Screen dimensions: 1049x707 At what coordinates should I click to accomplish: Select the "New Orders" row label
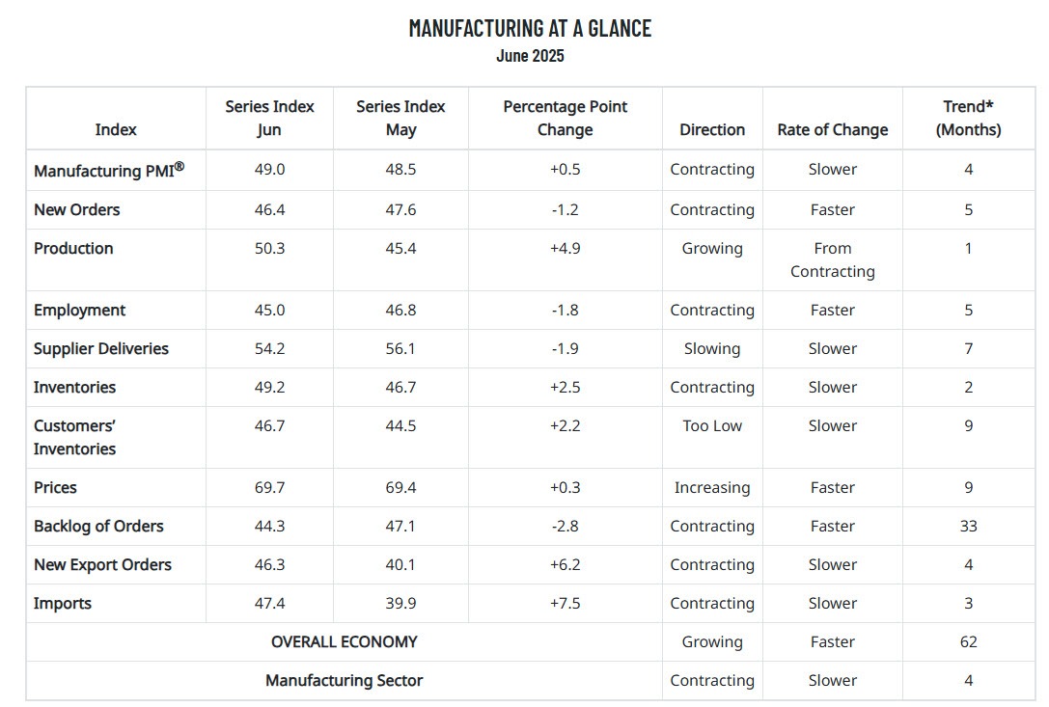(77, 209)
